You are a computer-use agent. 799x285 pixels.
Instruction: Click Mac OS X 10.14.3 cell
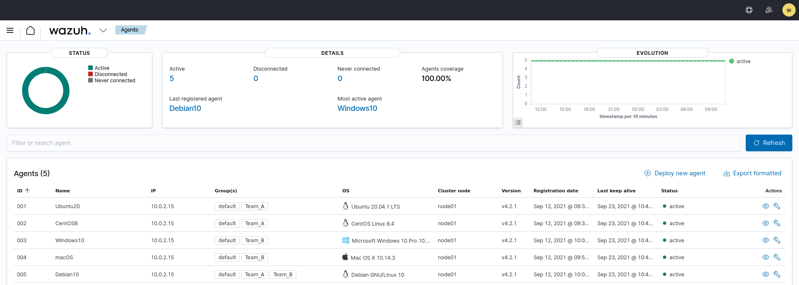tap(373, 258)
